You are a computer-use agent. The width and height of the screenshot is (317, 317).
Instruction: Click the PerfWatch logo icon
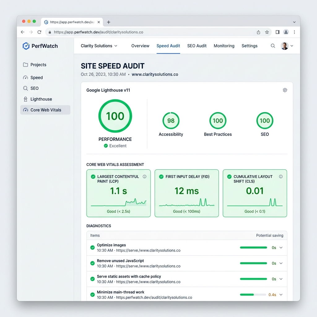tap(26, 46)
